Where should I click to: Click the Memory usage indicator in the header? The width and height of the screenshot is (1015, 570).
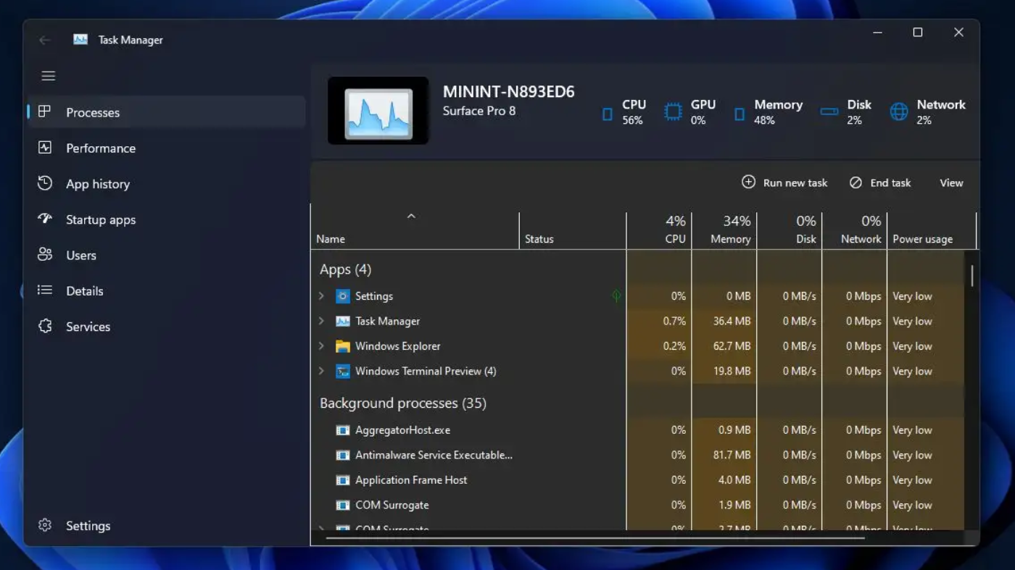click(x=767, y=112)
